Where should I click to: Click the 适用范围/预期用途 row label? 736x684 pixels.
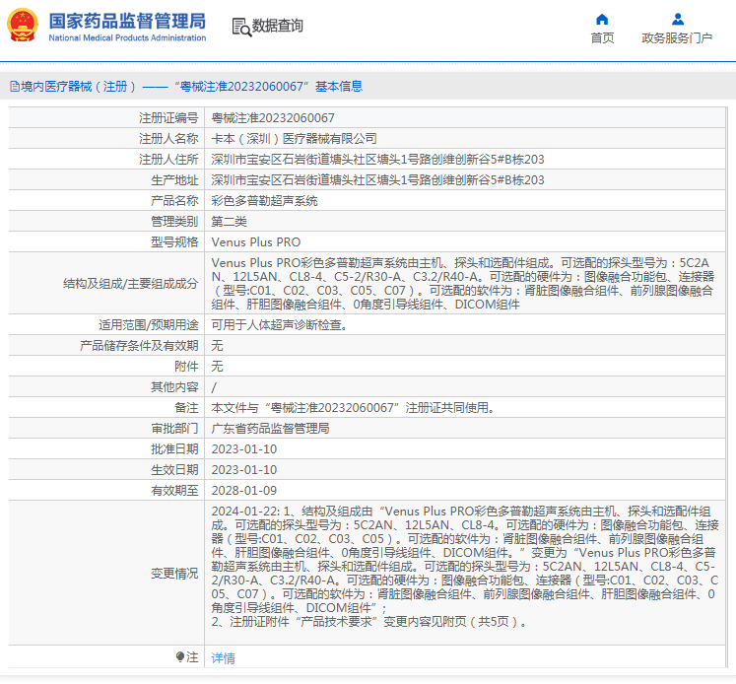click(149, 325)
